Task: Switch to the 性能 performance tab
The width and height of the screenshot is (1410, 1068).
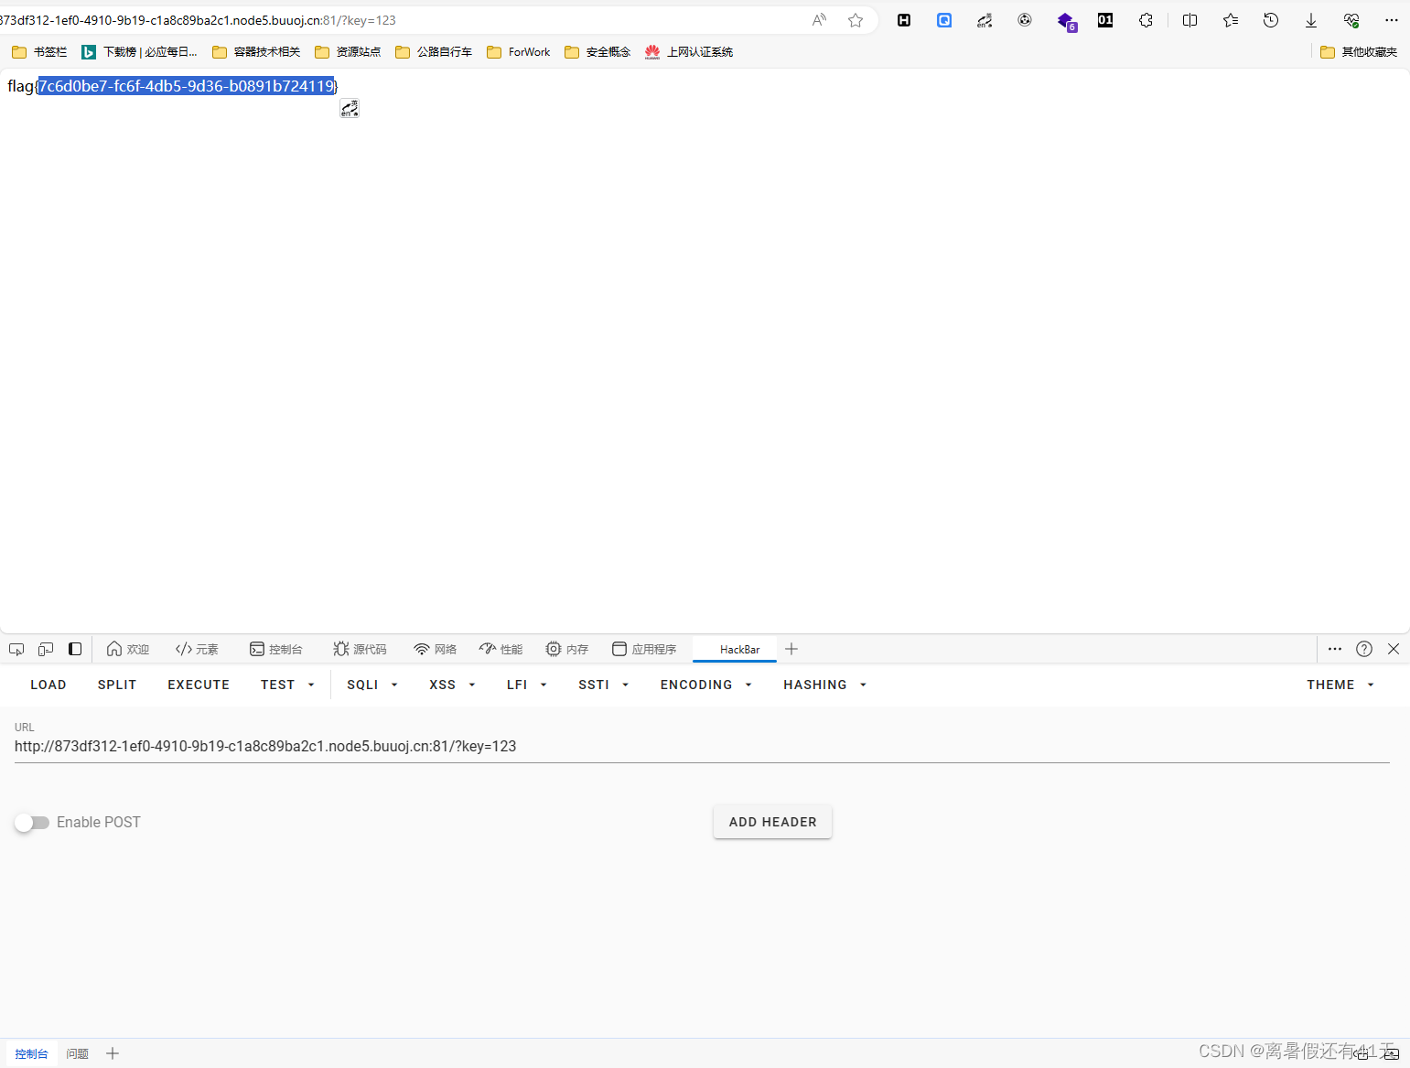Action: (x=500, y=649)
